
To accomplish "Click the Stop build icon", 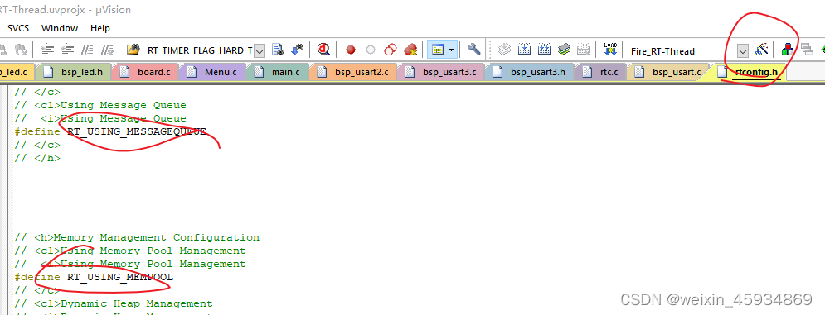I will [x=584, y=50].
